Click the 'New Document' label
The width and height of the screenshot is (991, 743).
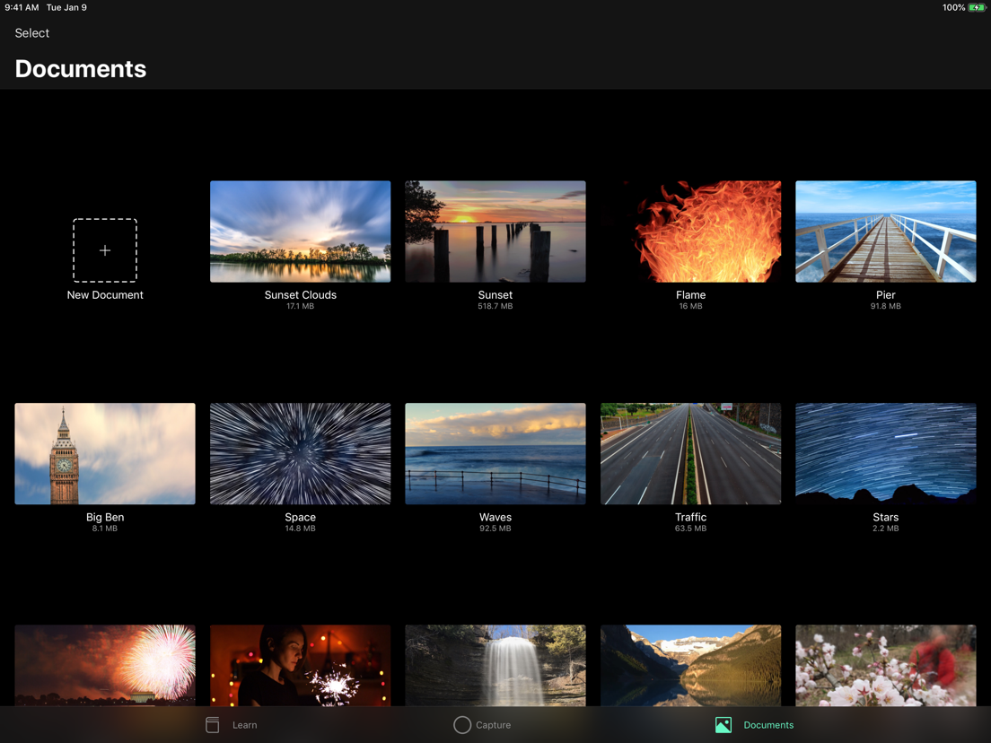(x=105, y=295)
